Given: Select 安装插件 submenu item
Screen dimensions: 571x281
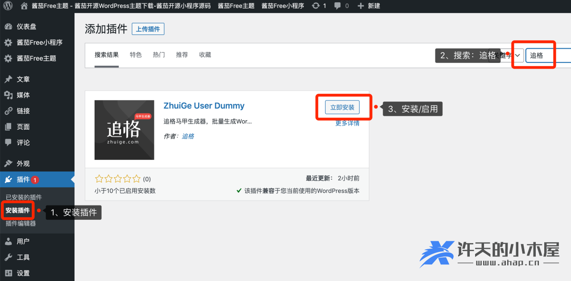Looking at the screenshot, I should pyautogui.click(x=18, y=210).
